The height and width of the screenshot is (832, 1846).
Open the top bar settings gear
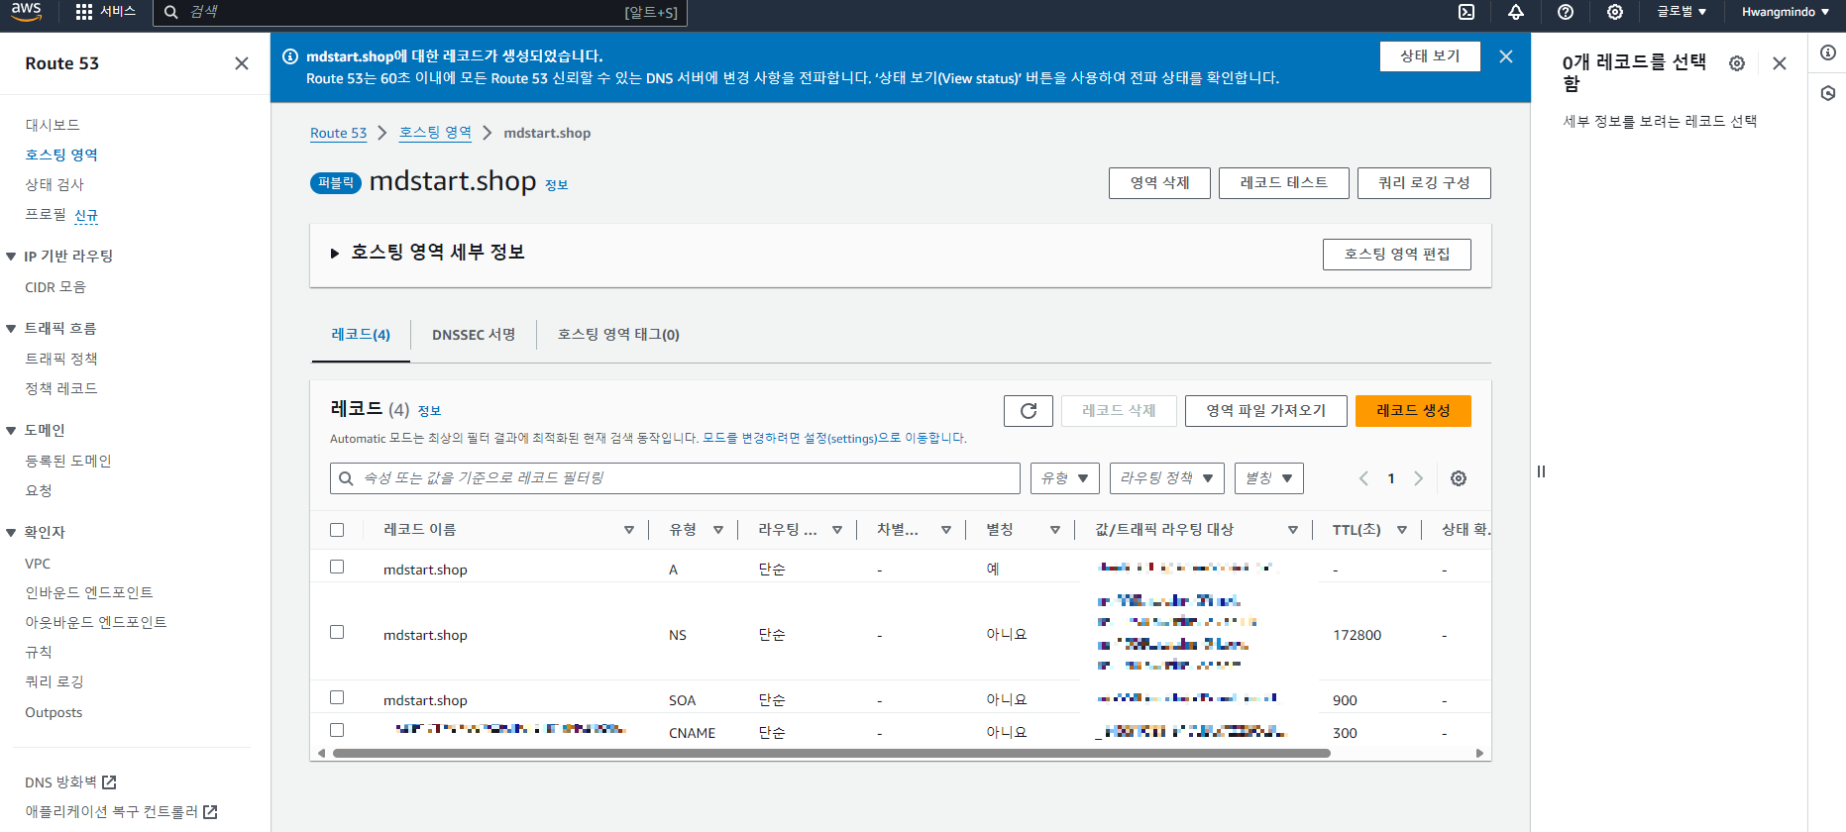pyautogui.click(x=1615, y=12)
